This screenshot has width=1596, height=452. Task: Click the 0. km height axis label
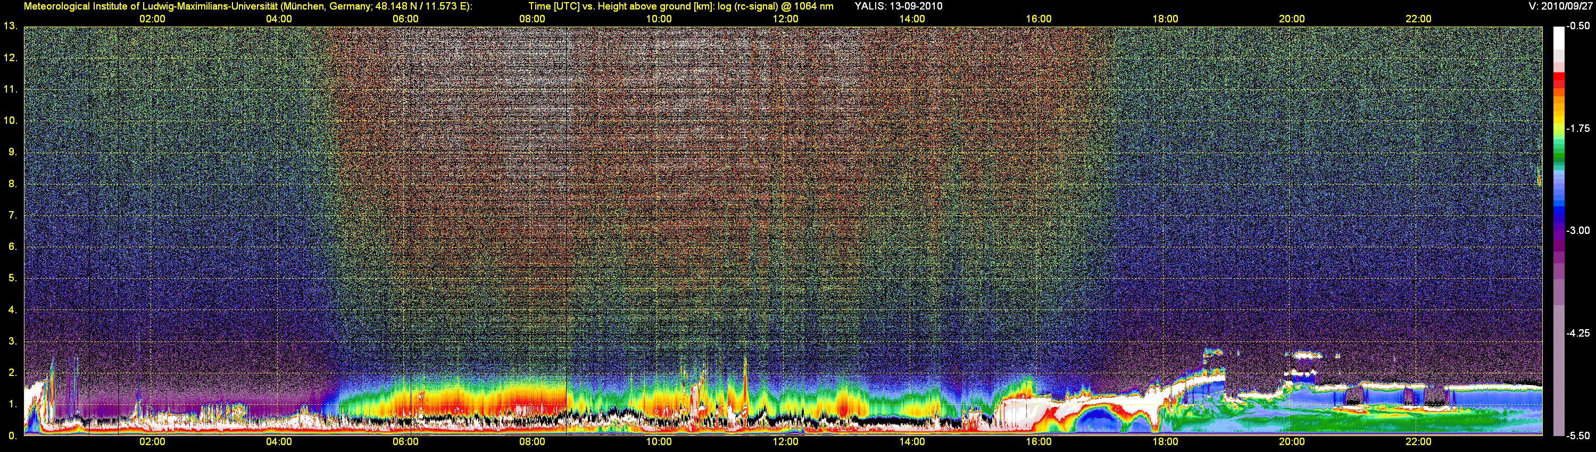coord(12,436)
